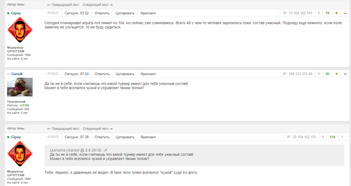The height and width of the screenshot is (186, 351).
Task: Upvote Gansik's post with green plus
Action: click(x=336, y=74)
